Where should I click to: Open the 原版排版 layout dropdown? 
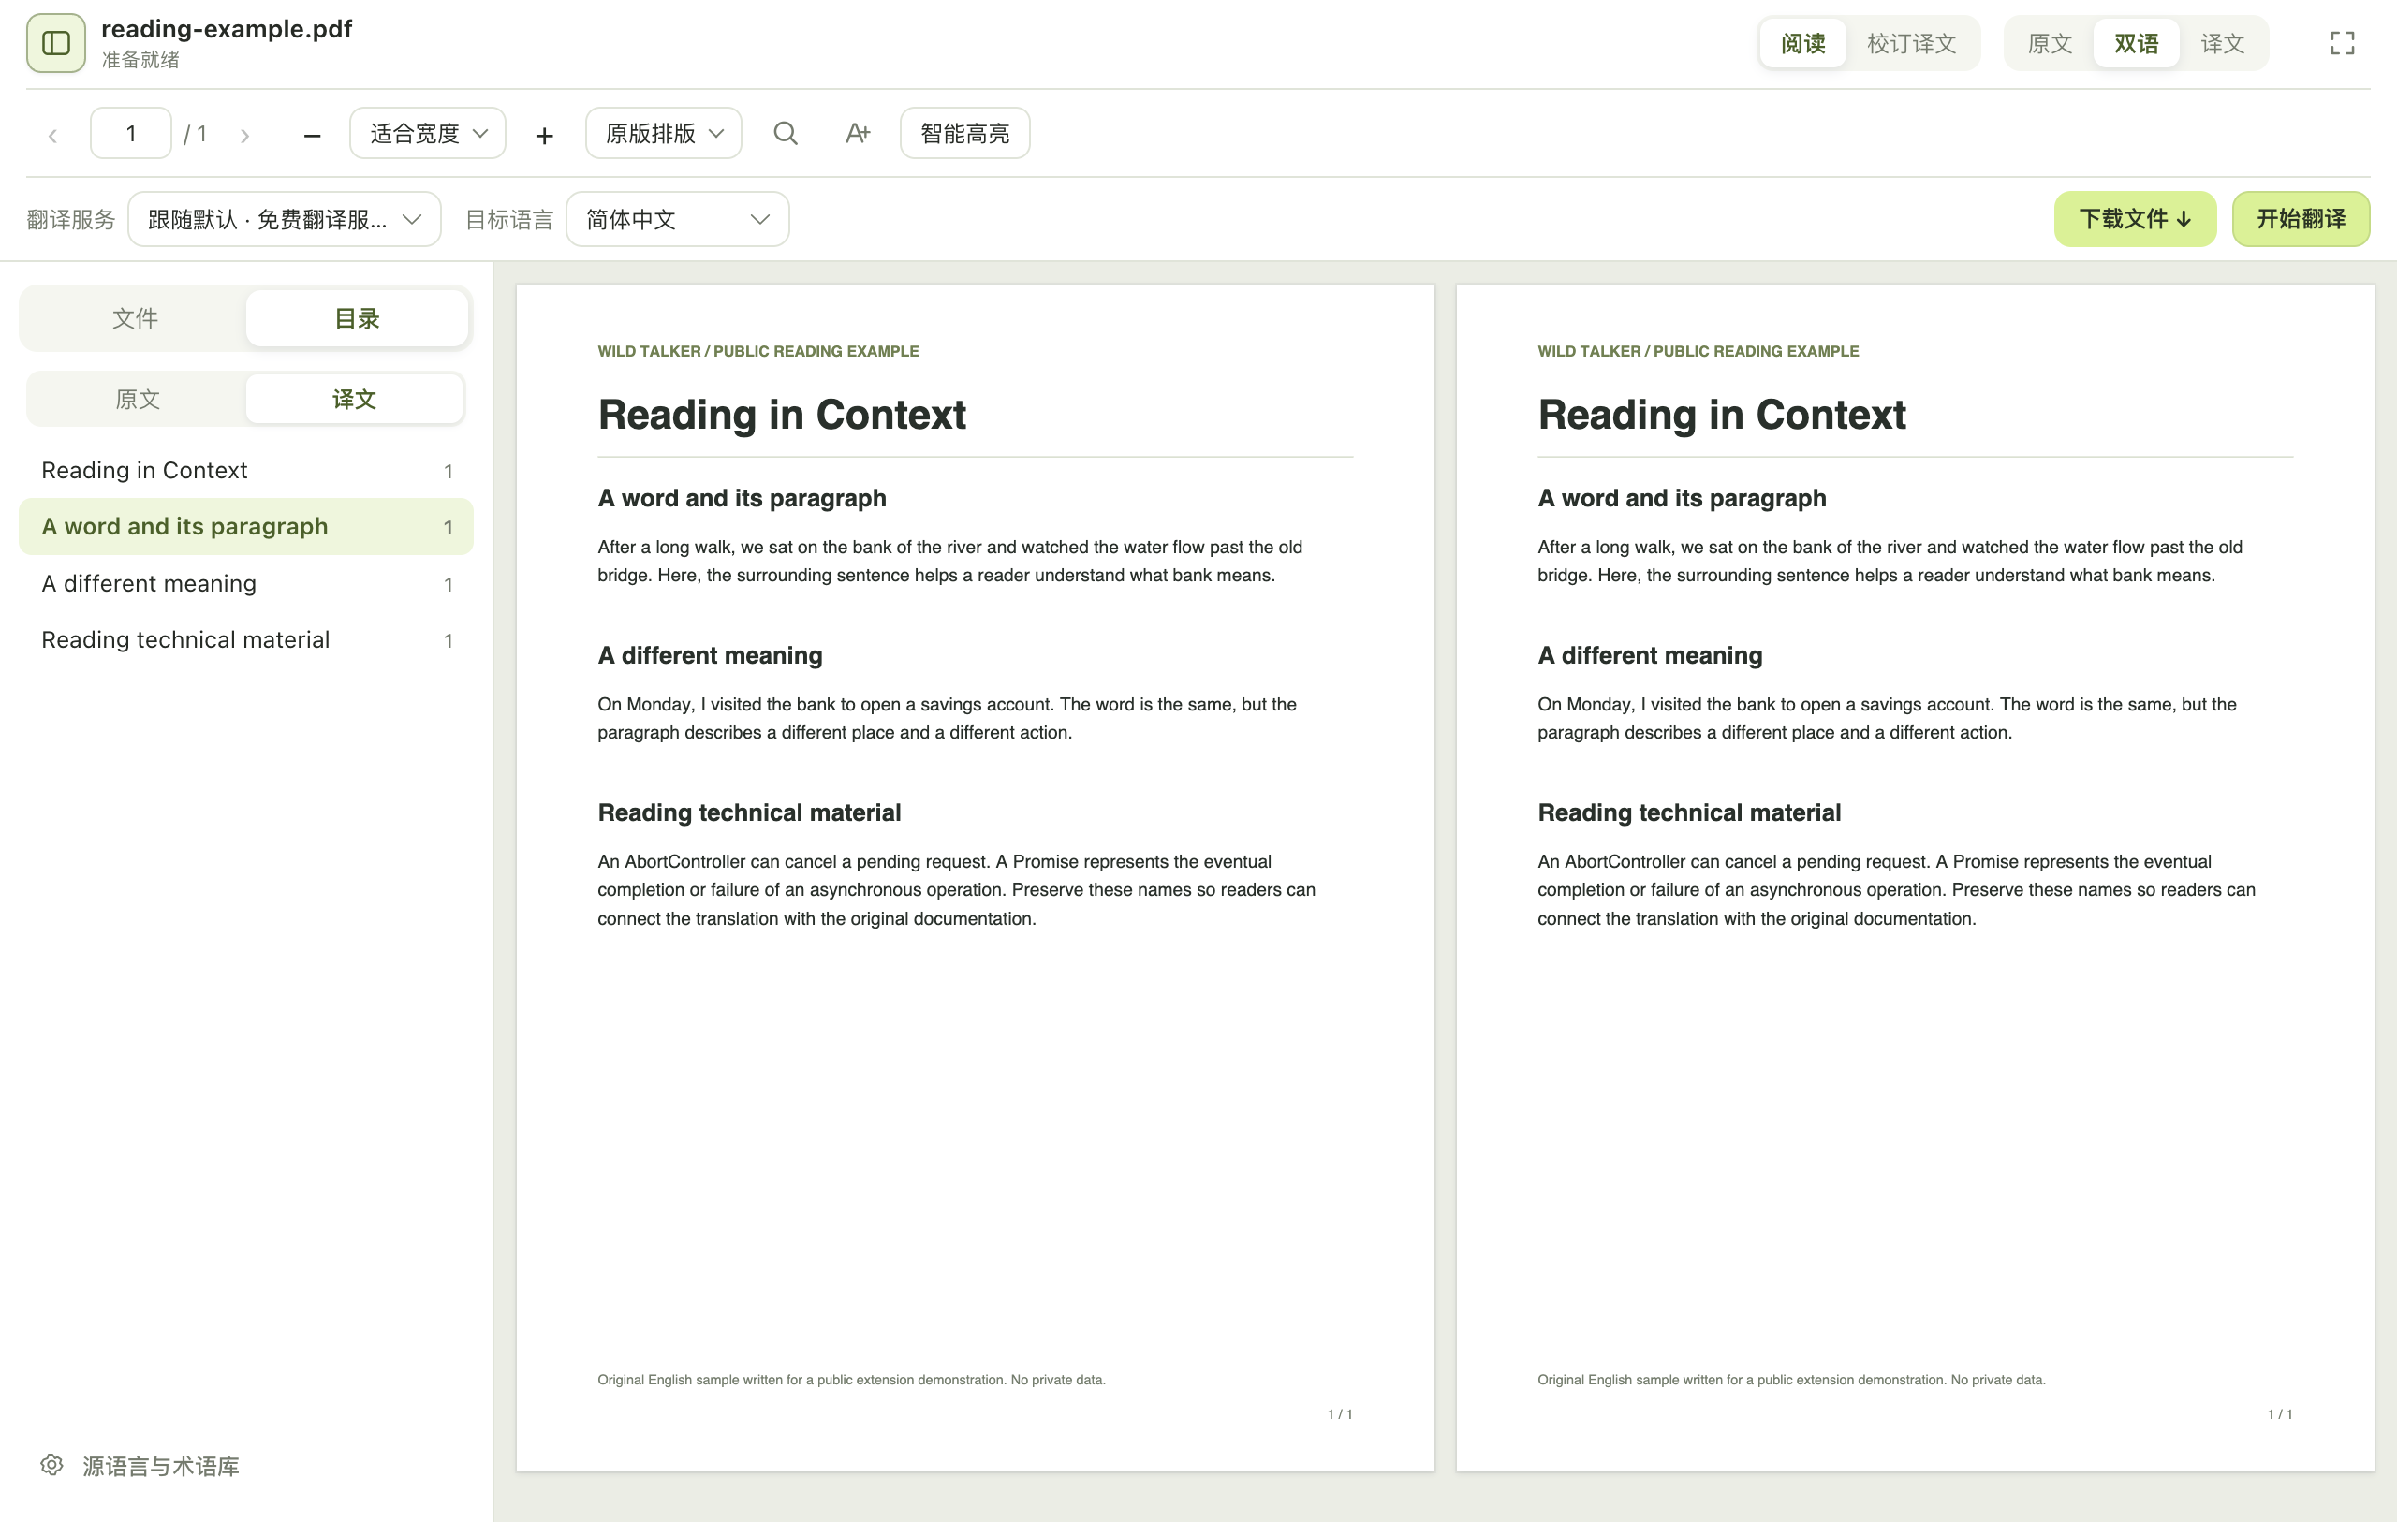[x=664, y=134]
